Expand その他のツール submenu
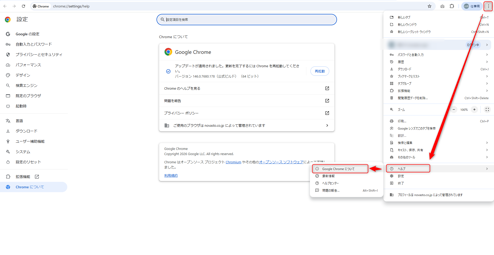The height and width of the screenshot is (255, 494). click(439, 157)
